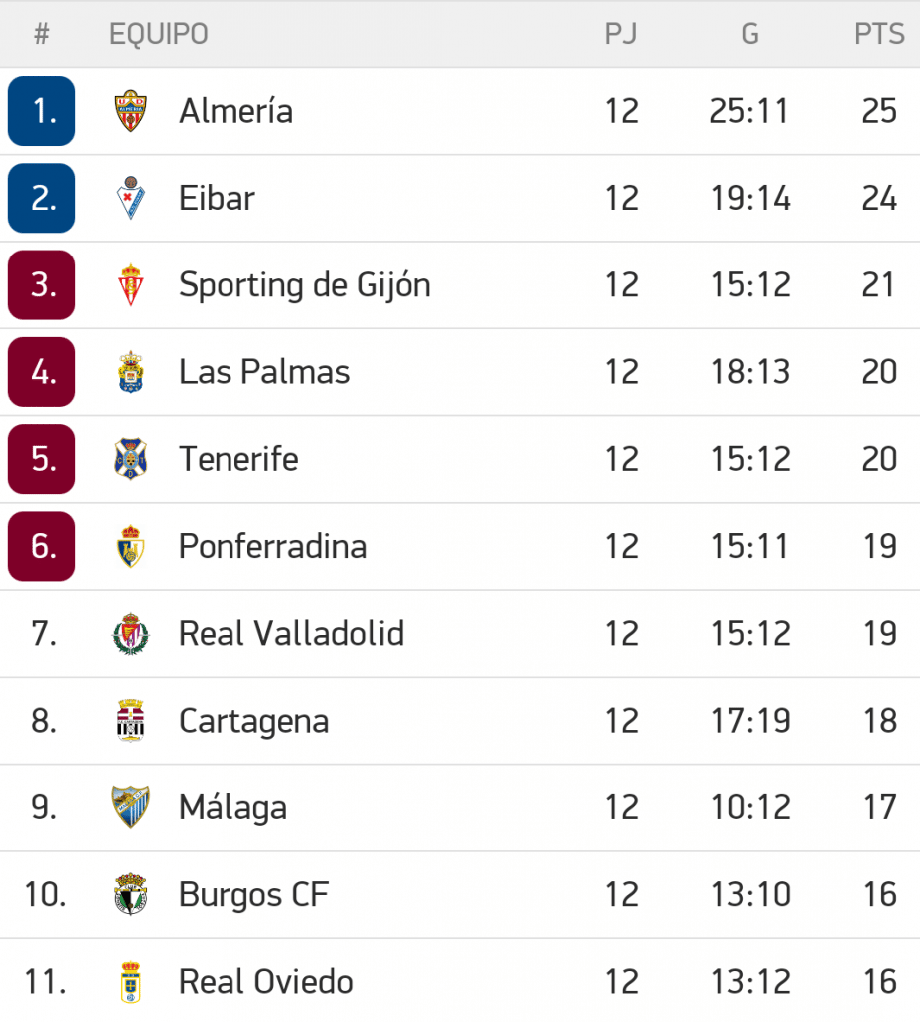The image size is (920, 1022).
Task: Click the Ponferradina club crest
Action: [131, 547]
